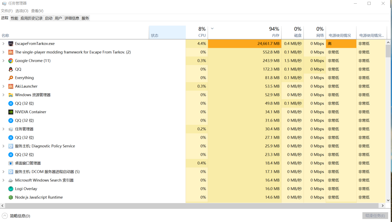Open the 选项(O) menu

pos(22,11)
